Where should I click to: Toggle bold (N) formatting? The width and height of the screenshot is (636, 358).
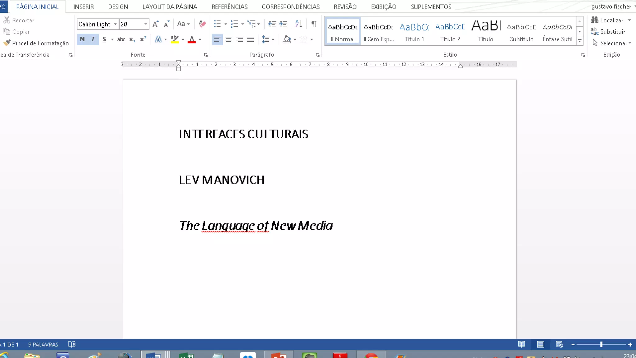[82, 39]
